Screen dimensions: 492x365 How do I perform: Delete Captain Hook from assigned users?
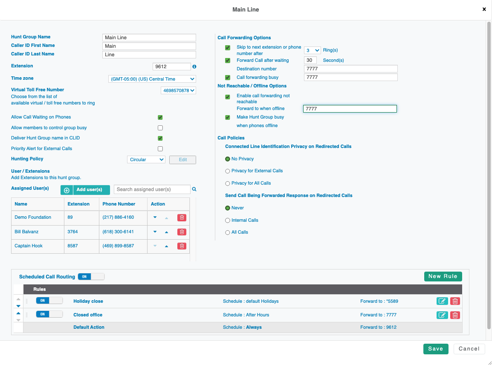(x=182, y=246)
